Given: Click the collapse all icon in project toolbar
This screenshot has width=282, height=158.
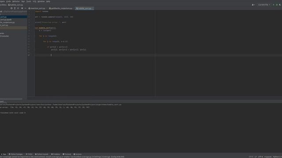Looking at the screenshot, I should (18, 8).
